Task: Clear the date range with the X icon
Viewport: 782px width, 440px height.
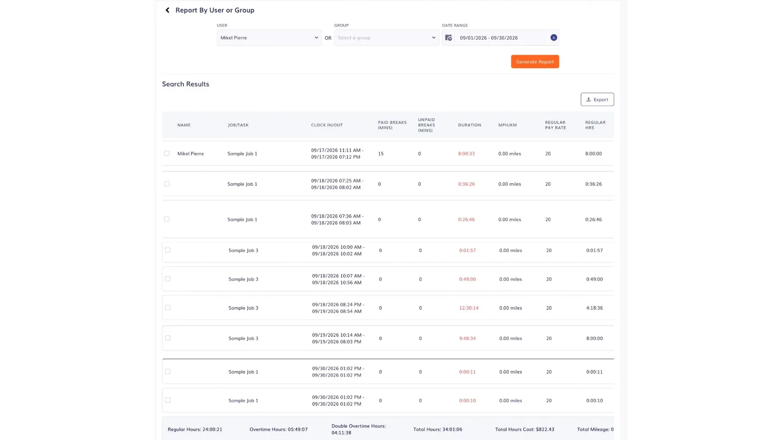Action: 553,38
